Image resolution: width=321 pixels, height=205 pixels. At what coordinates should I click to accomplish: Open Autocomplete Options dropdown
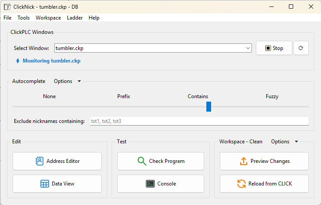(67, 81)
